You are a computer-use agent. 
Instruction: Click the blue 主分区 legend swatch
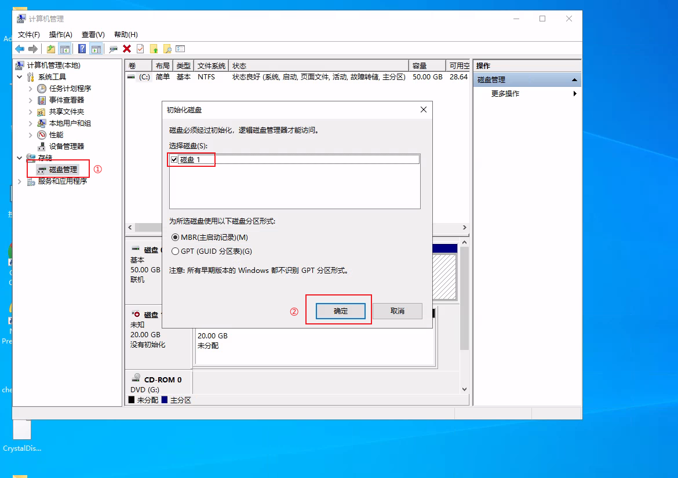coord(165,400)
